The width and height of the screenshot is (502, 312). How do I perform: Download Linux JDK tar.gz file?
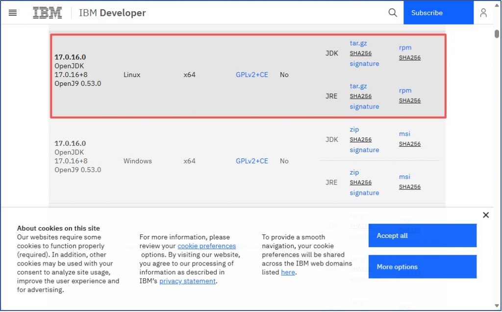pos(358,43)
